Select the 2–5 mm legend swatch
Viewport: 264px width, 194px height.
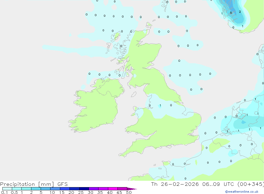(36, 189)
